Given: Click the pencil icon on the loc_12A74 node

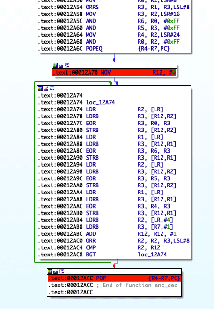Looking at the screenshot, I should click(x=46, y=89).
